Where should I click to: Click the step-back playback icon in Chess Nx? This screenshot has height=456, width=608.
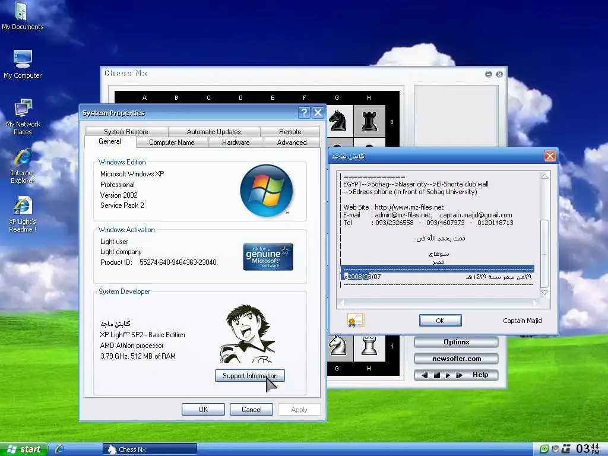click(425, 375)
